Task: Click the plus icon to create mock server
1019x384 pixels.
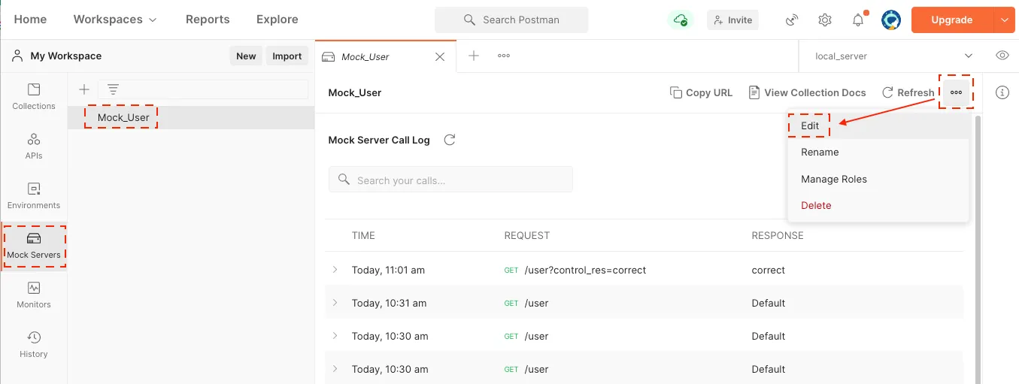Action: click(x=84, y=89)
